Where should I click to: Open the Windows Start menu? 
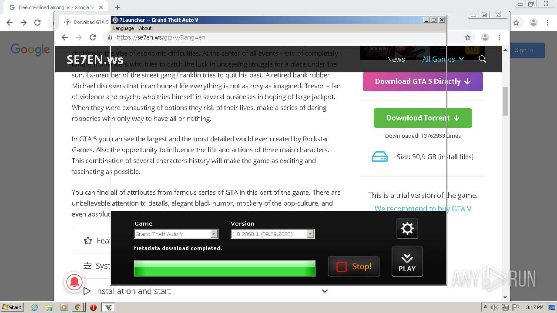(x=12, y=307)
